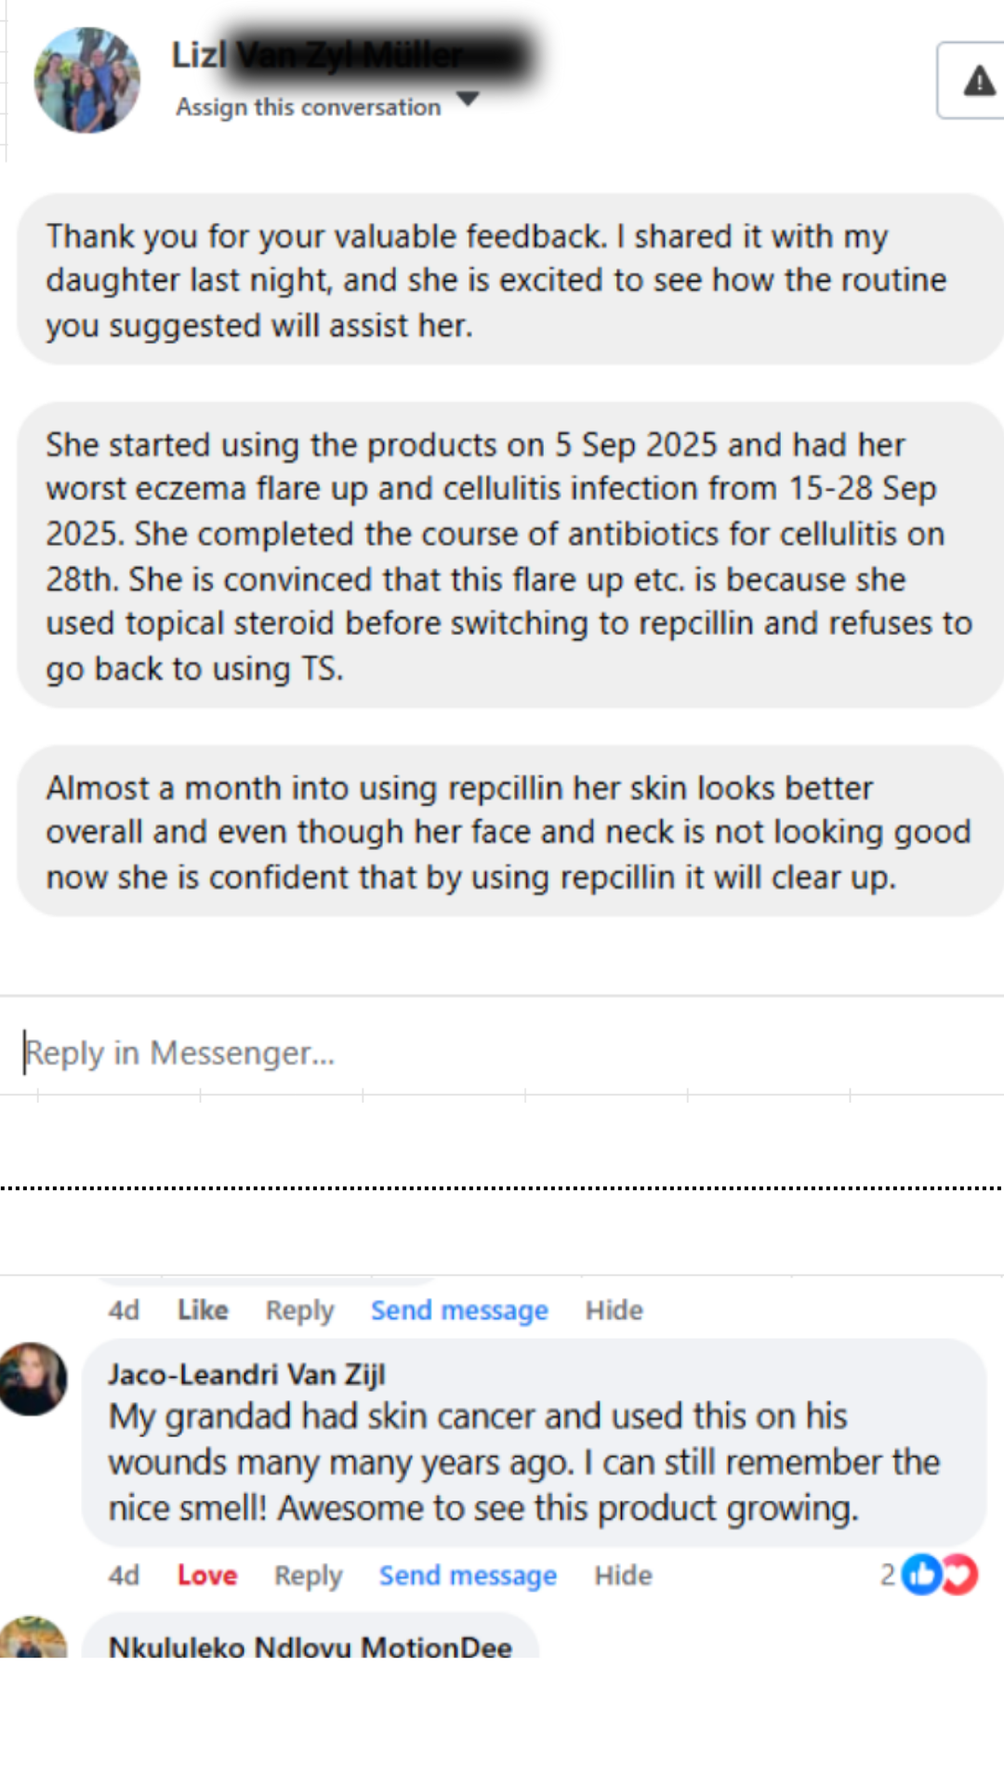The image size is (1004, 1785).
Task: View the reaction count on Jaco-Leandri's comment
Action: 888,1575
